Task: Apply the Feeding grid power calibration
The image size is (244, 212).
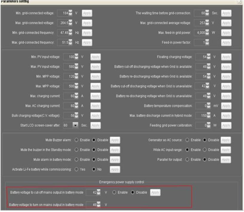Action: click(x=226, y=125)
